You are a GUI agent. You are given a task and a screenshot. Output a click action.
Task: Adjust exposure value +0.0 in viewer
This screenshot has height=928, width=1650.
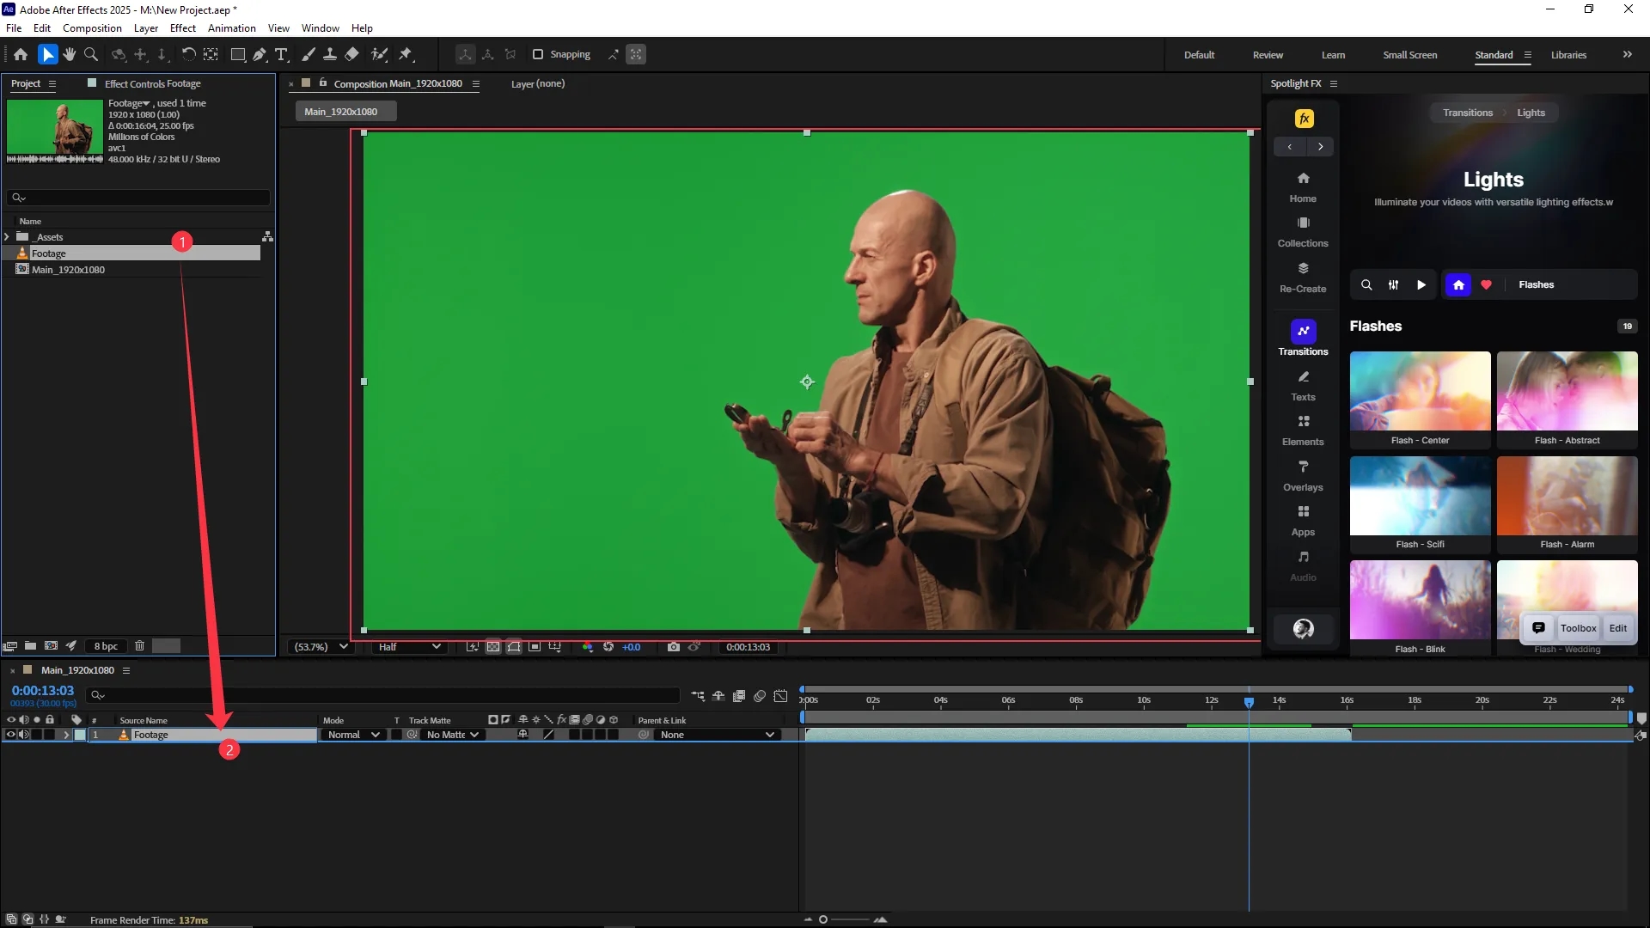click(x=632, y=647)
